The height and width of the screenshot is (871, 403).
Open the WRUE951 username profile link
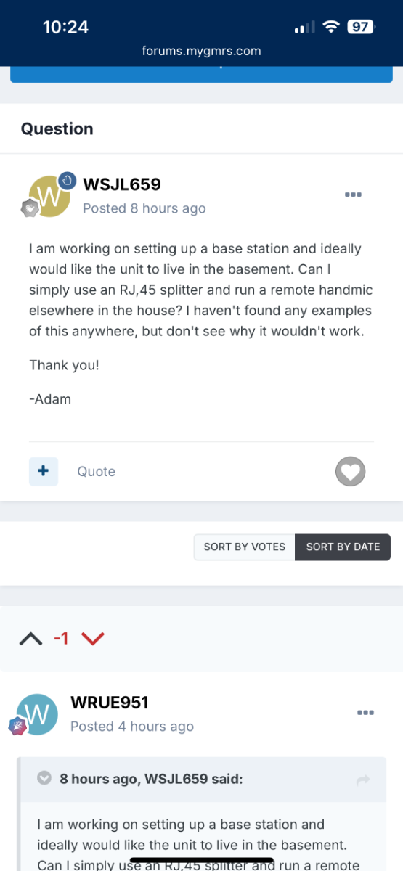click(110, 703)
